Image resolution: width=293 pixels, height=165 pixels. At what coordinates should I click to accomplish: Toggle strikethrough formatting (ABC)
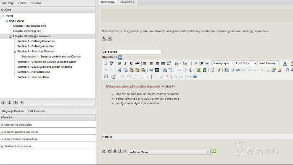coord(137,63)
